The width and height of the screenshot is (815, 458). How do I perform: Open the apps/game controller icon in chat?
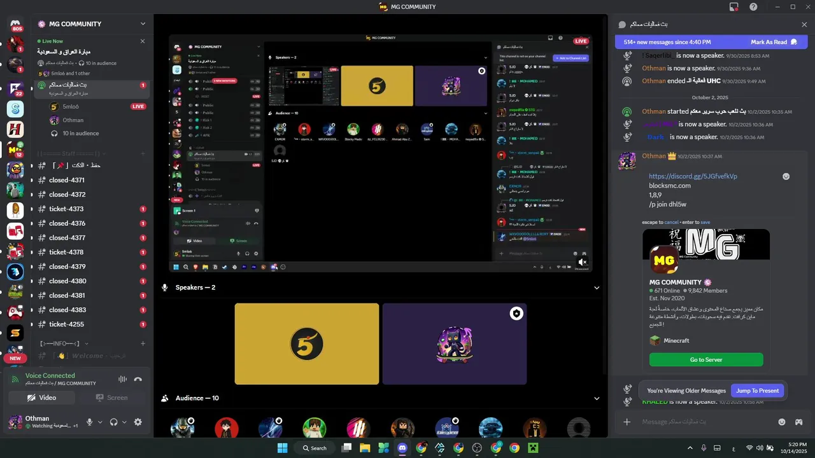click(x=798, y=422)
